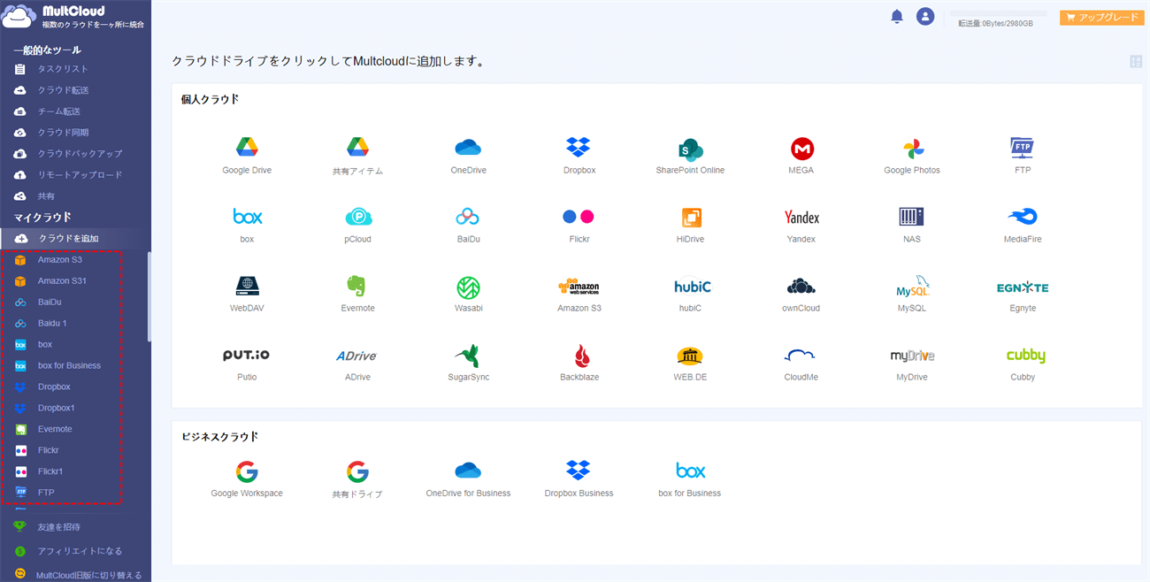
Task: Choose the NAS cloud option
Action: click(911, 217)
